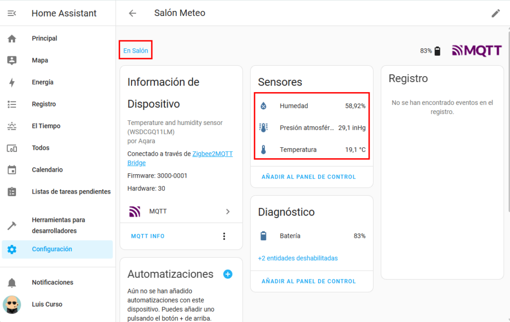Select Mapa in the sidebar
510x322 pixels.
click(40, 60)
